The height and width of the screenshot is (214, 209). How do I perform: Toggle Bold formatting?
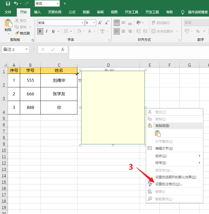point(40,31)
